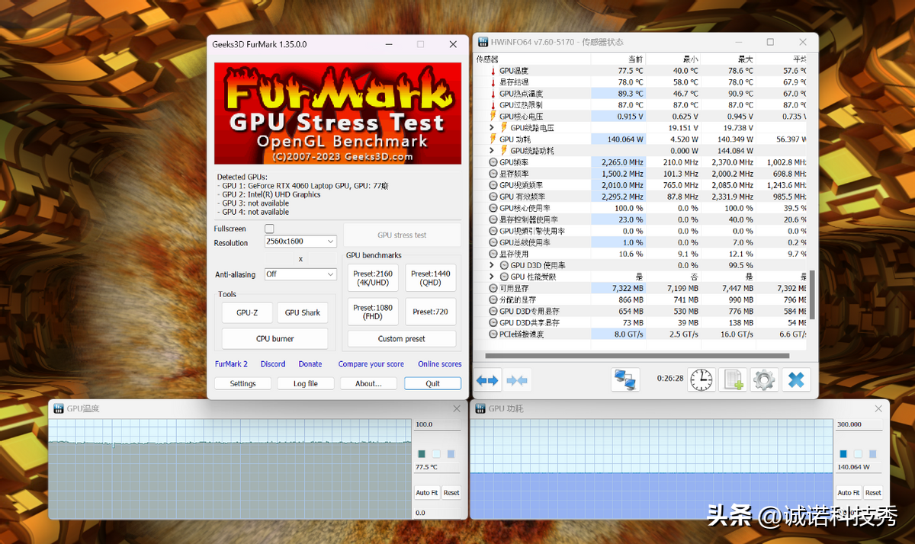Click the collapse columns inward-arrows icon in HWiNFO
Screen dimensions: 915x544
pyautogui.click(x=517, y=379)
